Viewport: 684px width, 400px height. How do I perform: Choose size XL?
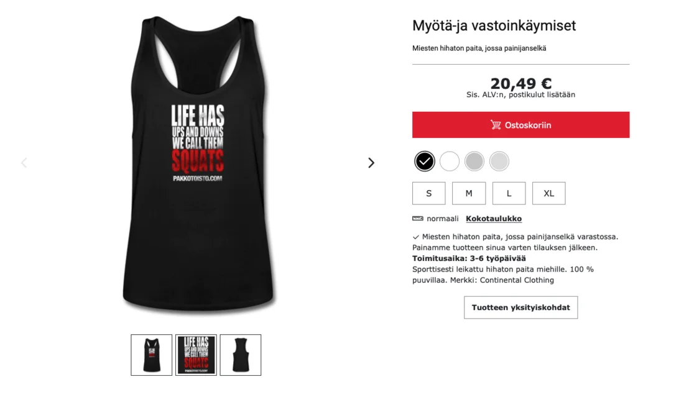click(549, 193)
